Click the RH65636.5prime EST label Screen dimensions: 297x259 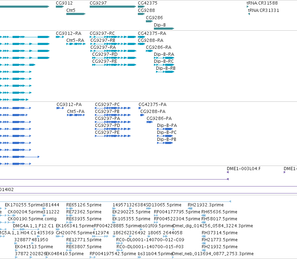point(219,212)
